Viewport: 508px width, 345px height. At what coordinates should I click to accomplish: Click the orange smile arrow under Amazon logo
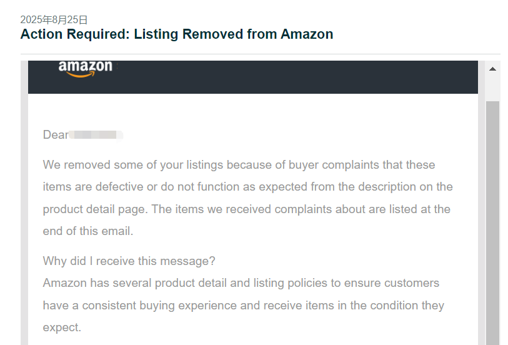pyautogui.click(x=81, y=74)
